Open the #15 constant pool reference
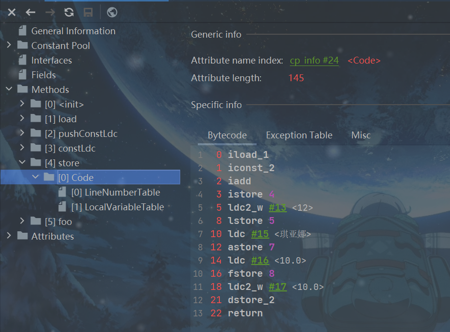This screenshot has width=450, height=332. 260,234
